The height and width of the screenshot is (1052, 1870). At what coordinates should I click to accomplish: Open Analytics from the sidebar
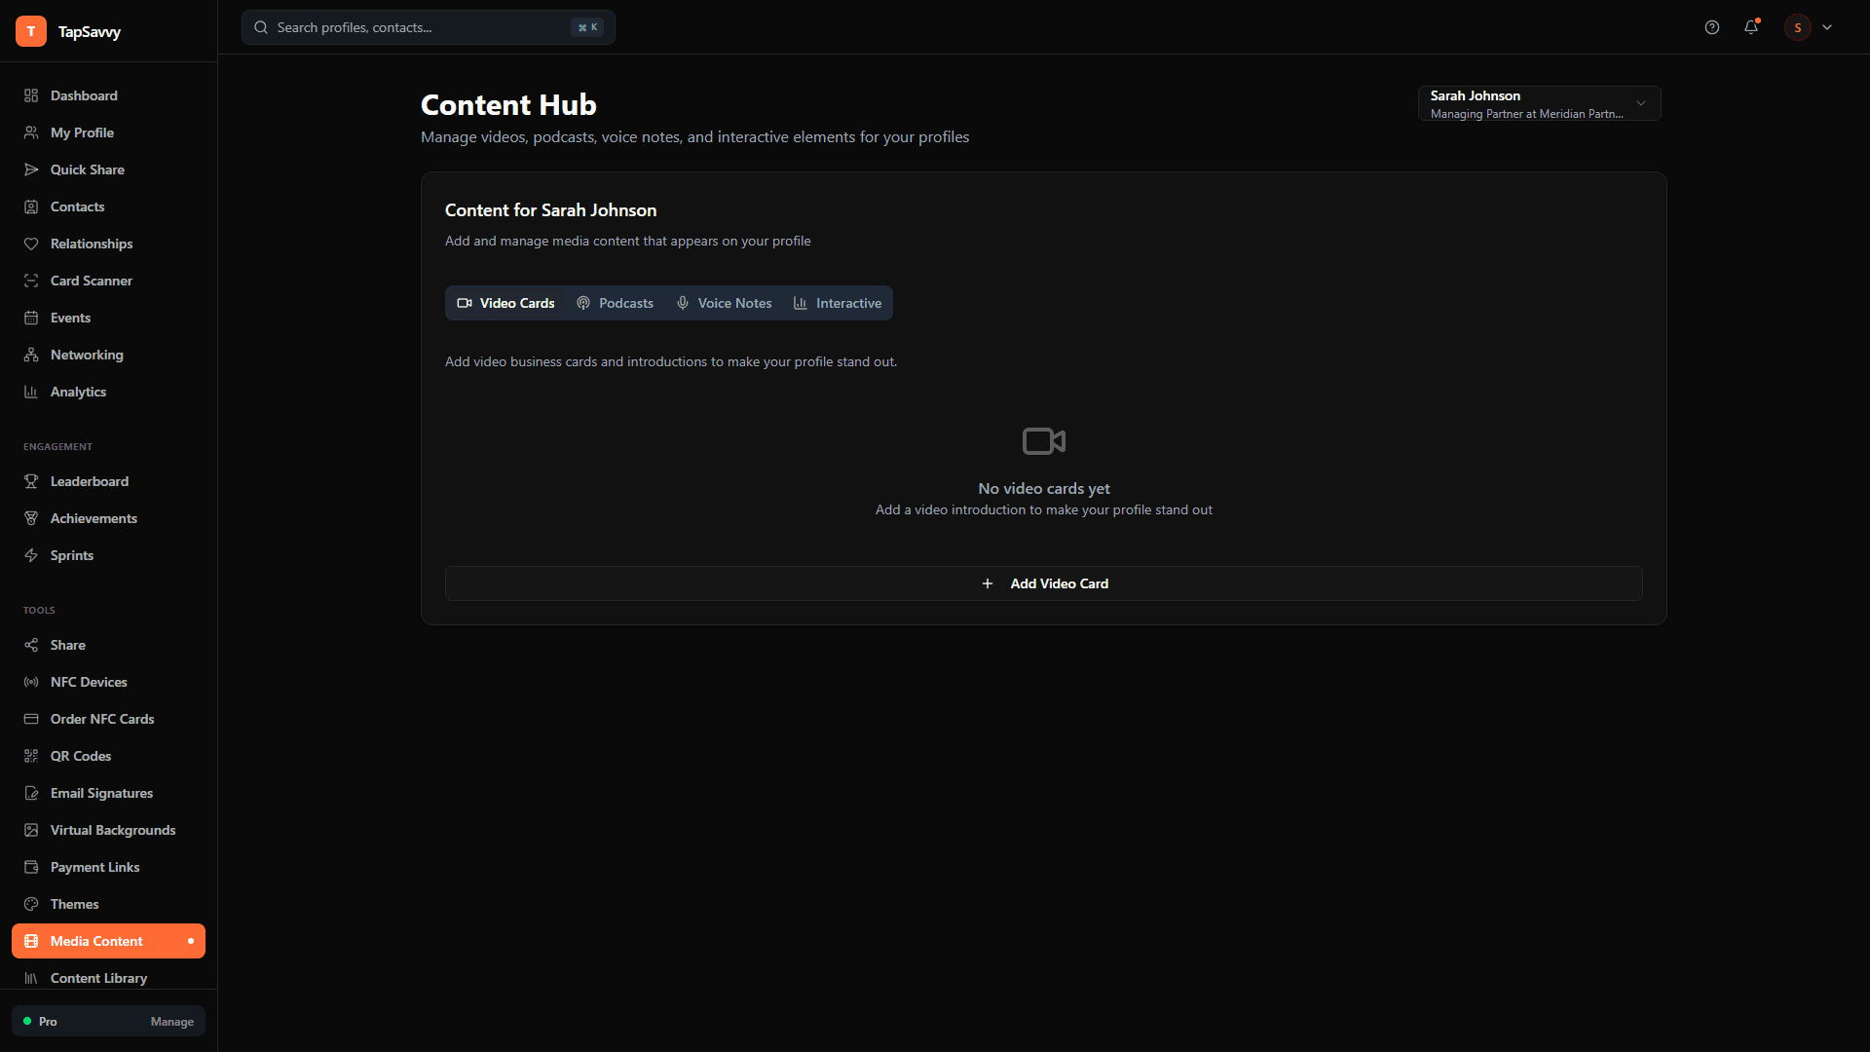tap(78, 392)
